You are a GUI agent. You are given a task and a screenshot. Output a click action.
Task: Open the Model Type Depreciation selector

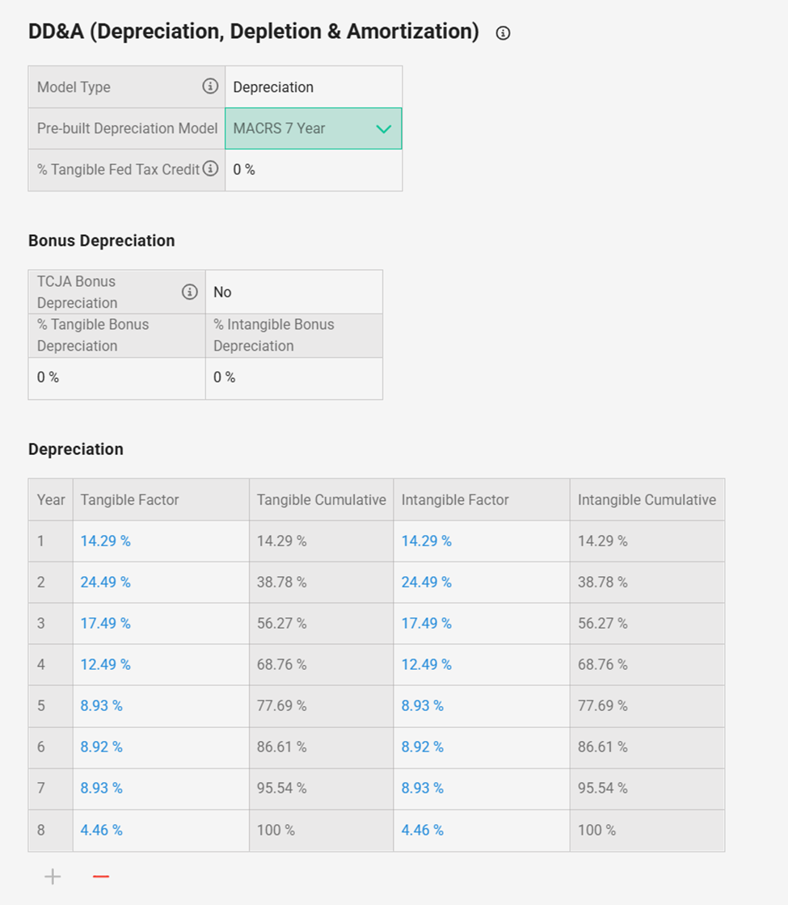click(313, 87)
